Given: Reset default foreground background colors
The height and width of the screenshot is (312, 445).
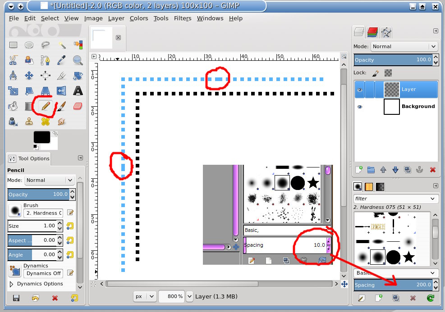Looking at the screenshot, I should 36,147.
